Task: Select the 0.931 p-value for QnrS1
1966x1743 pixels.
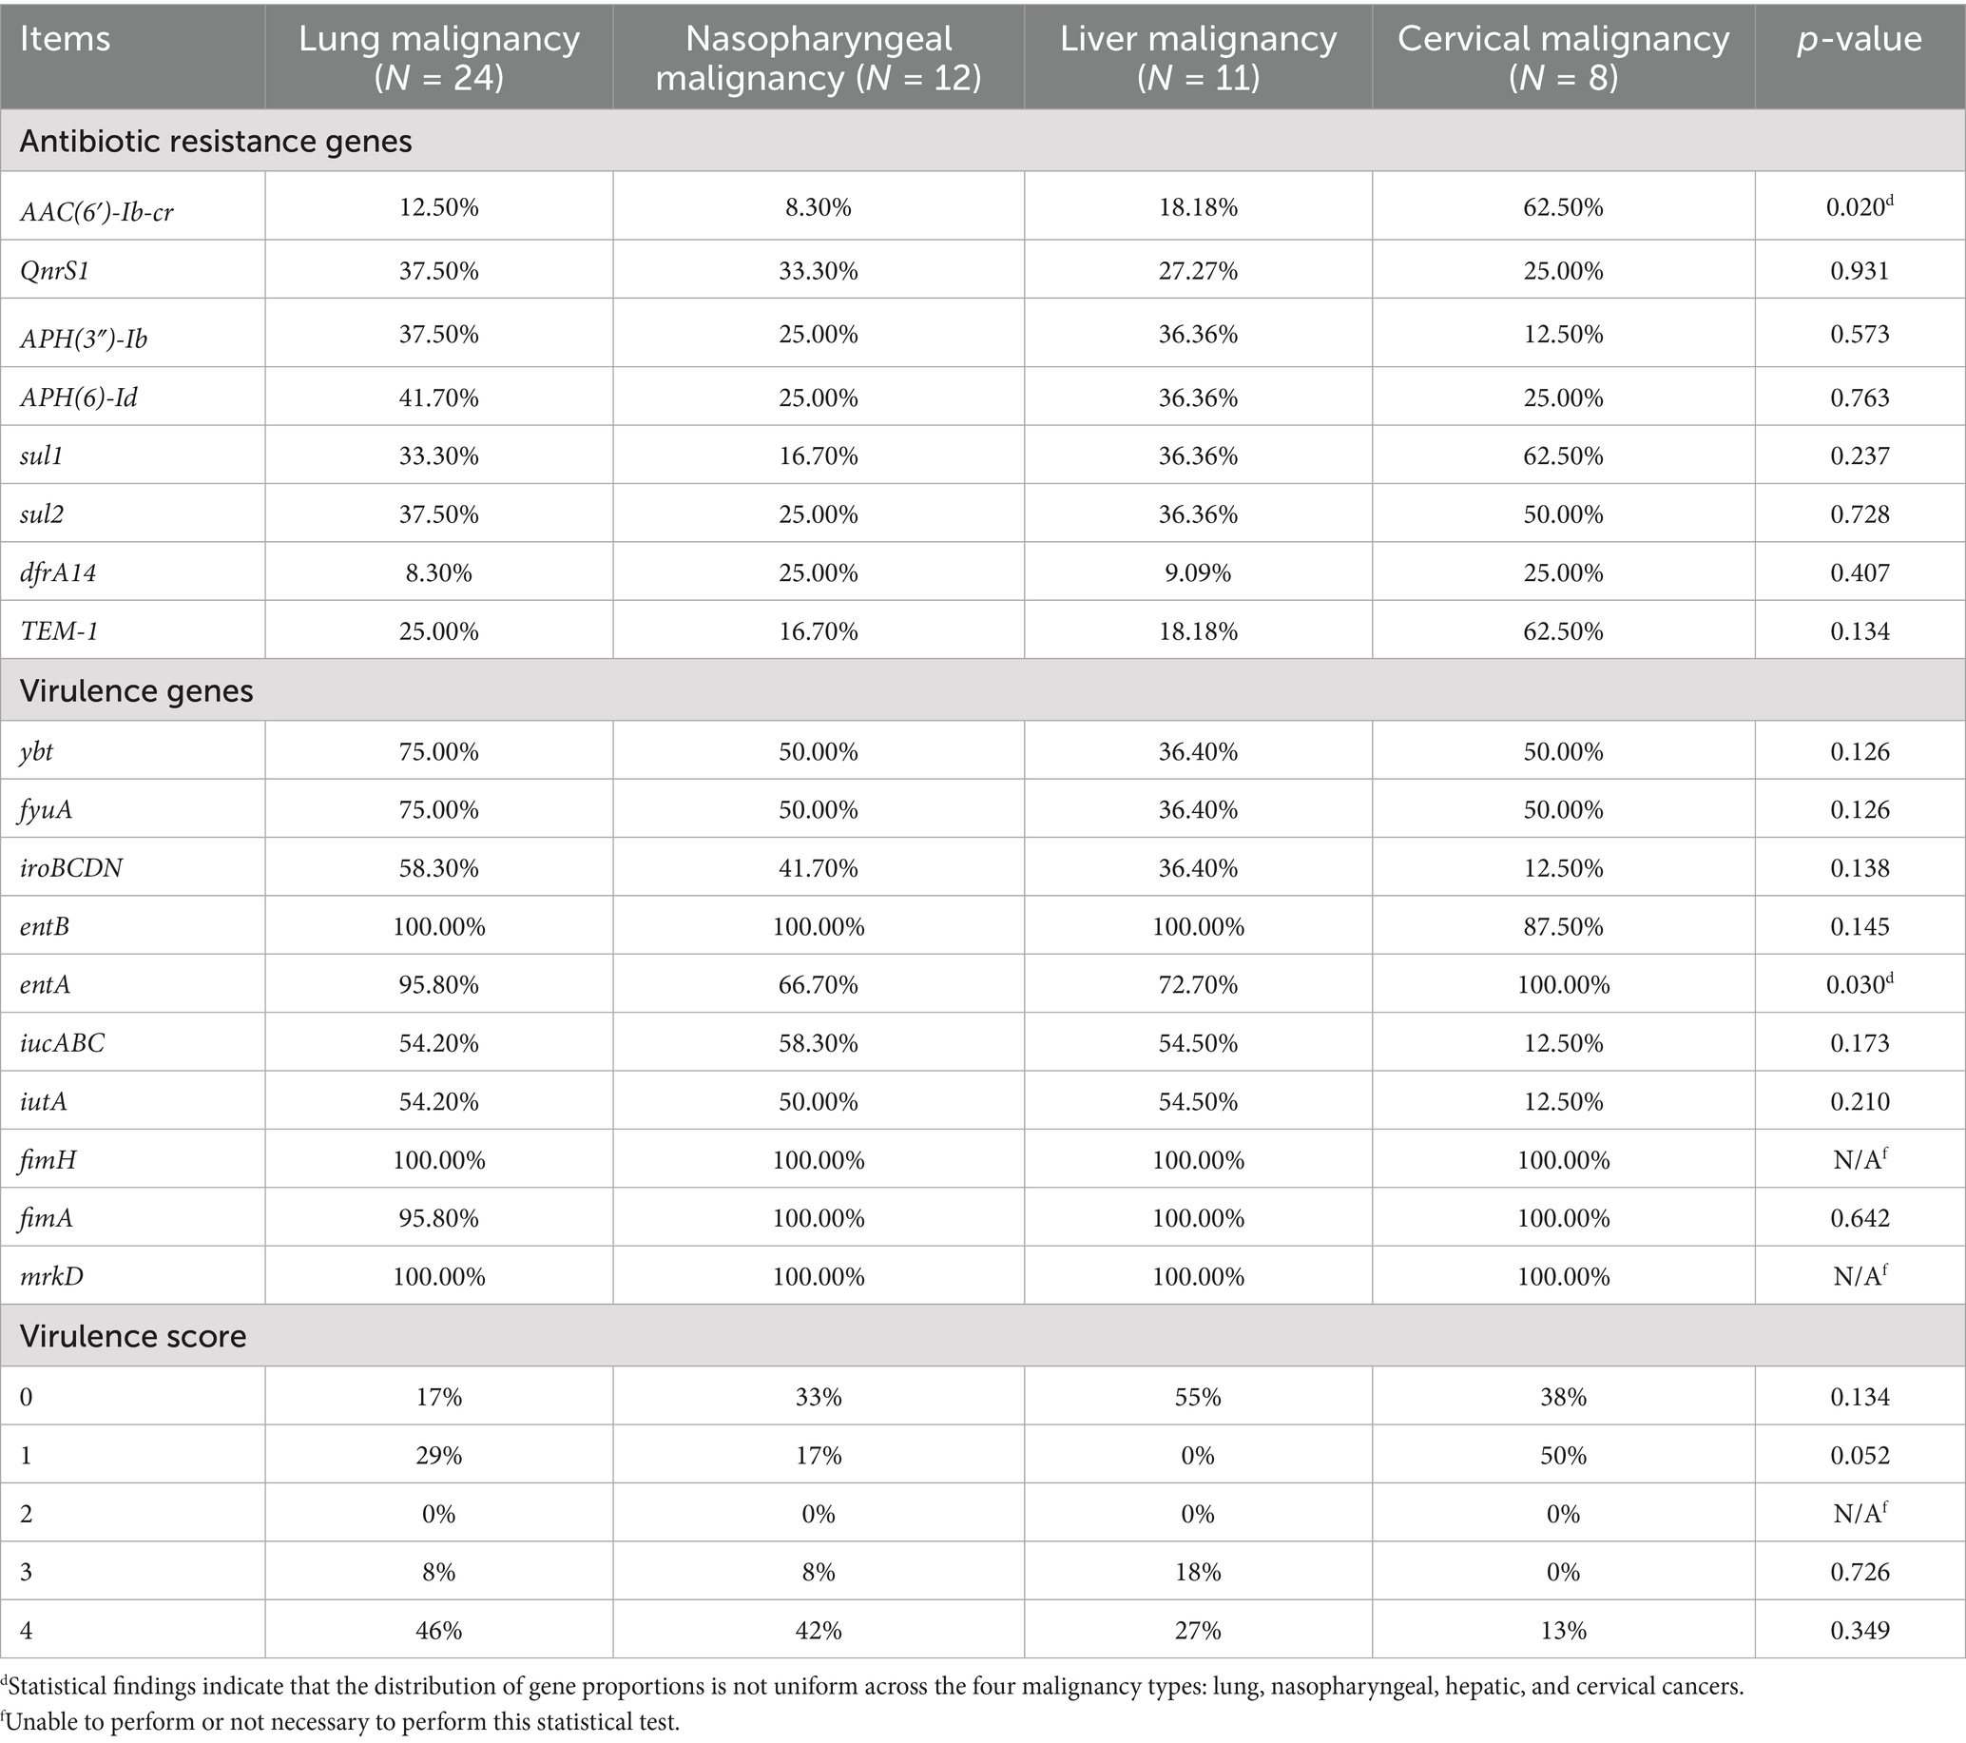Action: (1860, 271)
